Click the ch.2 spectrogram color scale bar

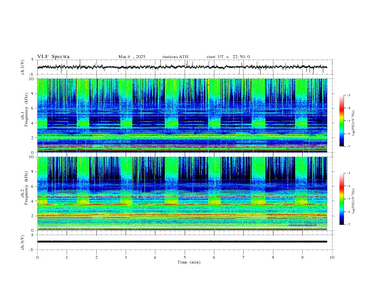click(341, 199)
